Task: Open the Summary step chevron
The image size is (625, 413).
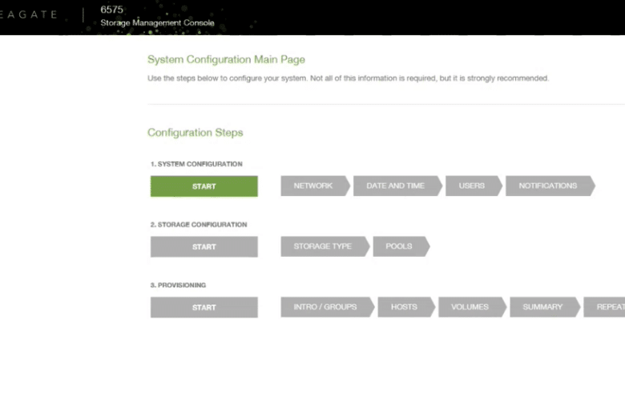Action: click(545, 307)
